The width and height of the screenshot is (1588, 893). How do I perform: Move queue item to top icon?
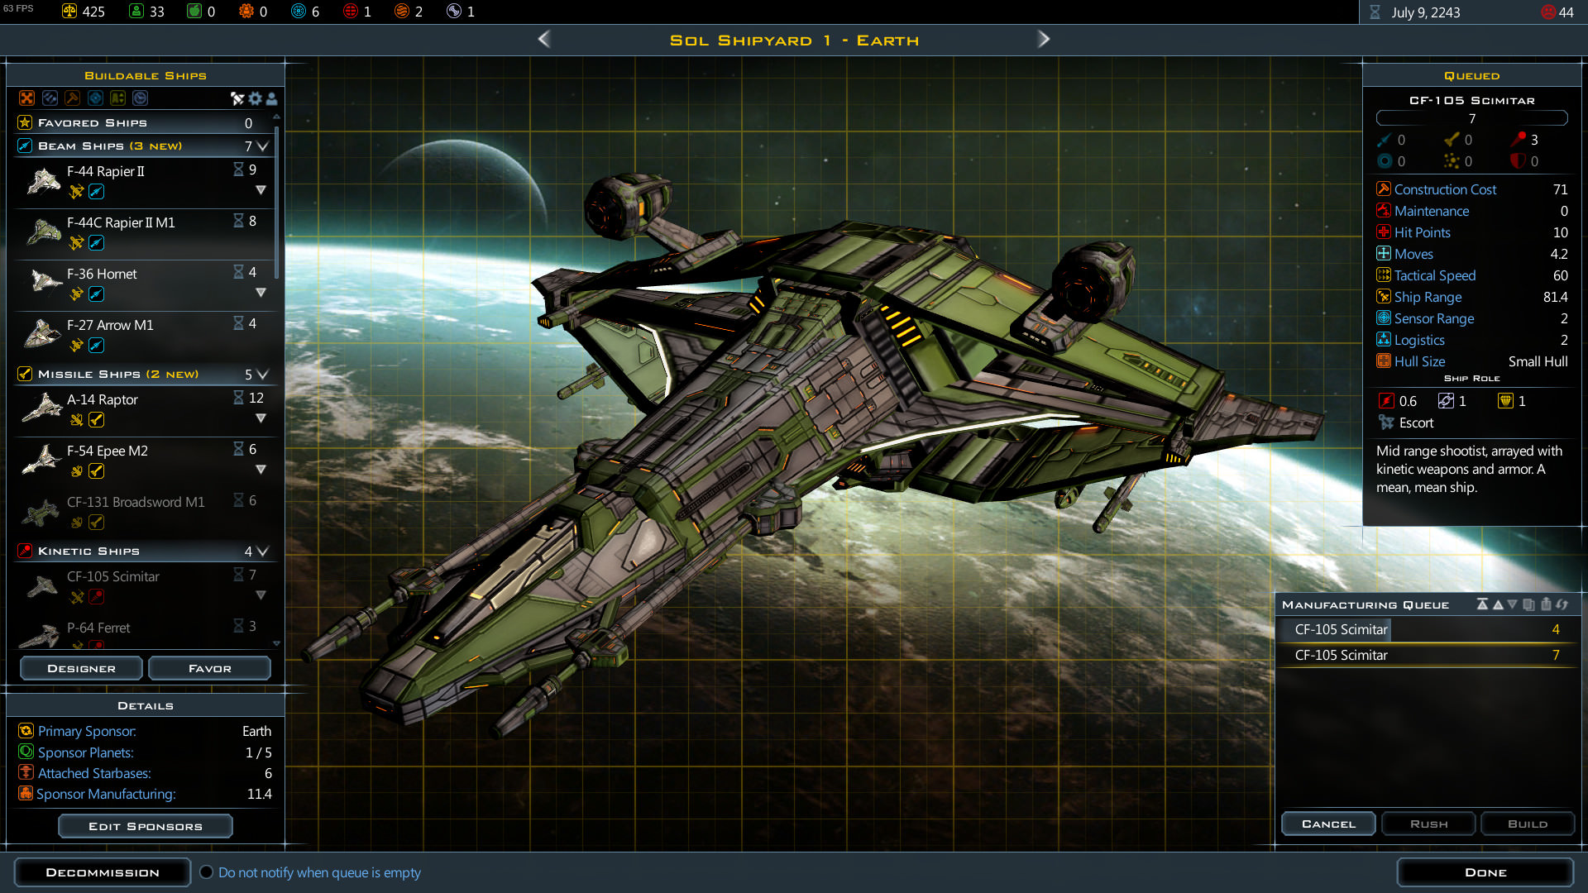pos(1482,604)
